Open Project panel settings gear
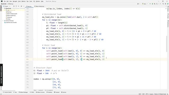 [x=21, y=6]
